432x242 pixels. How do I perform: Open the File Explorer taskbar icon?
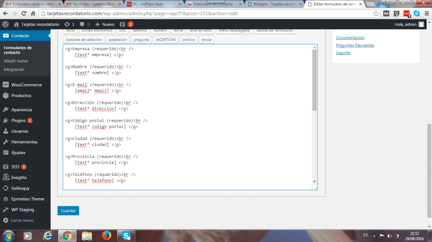(x=87, y=236)
